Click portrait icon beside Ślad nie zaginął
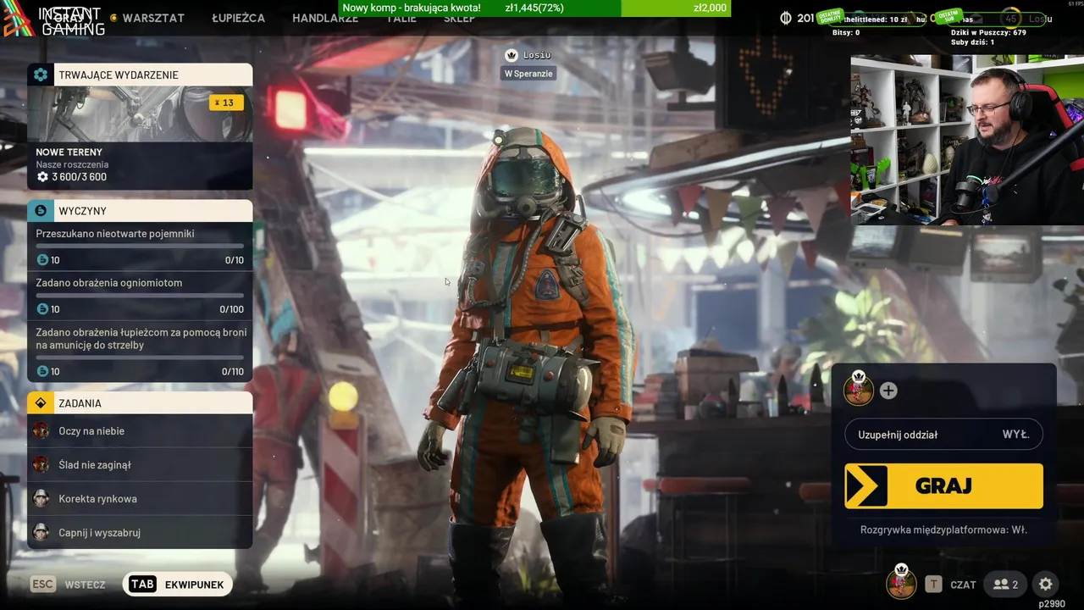This screenshot has width=1084, height=610. [x=41, y=464]
